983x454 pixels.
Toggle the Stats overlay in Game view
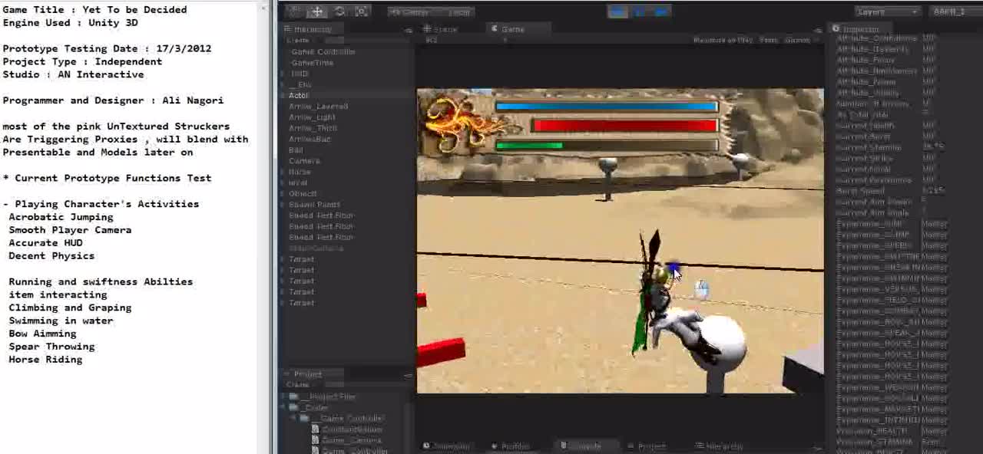tap(768, 40)
